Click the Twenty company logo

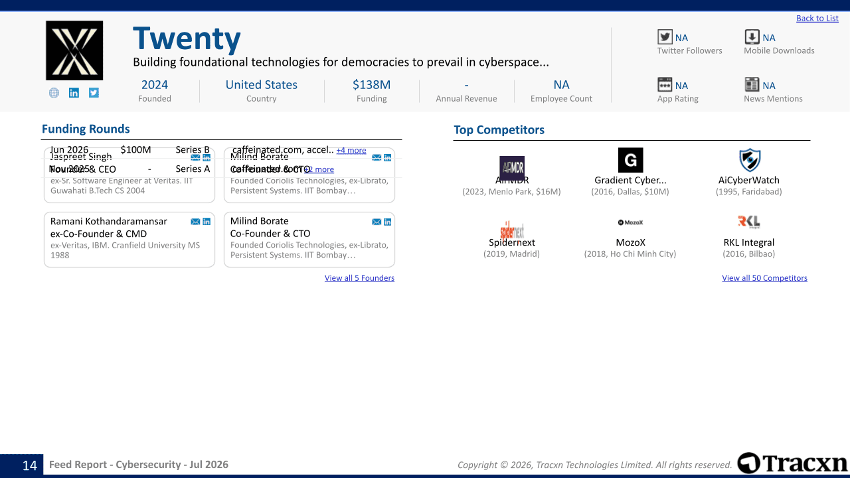(x=74, y=50)
